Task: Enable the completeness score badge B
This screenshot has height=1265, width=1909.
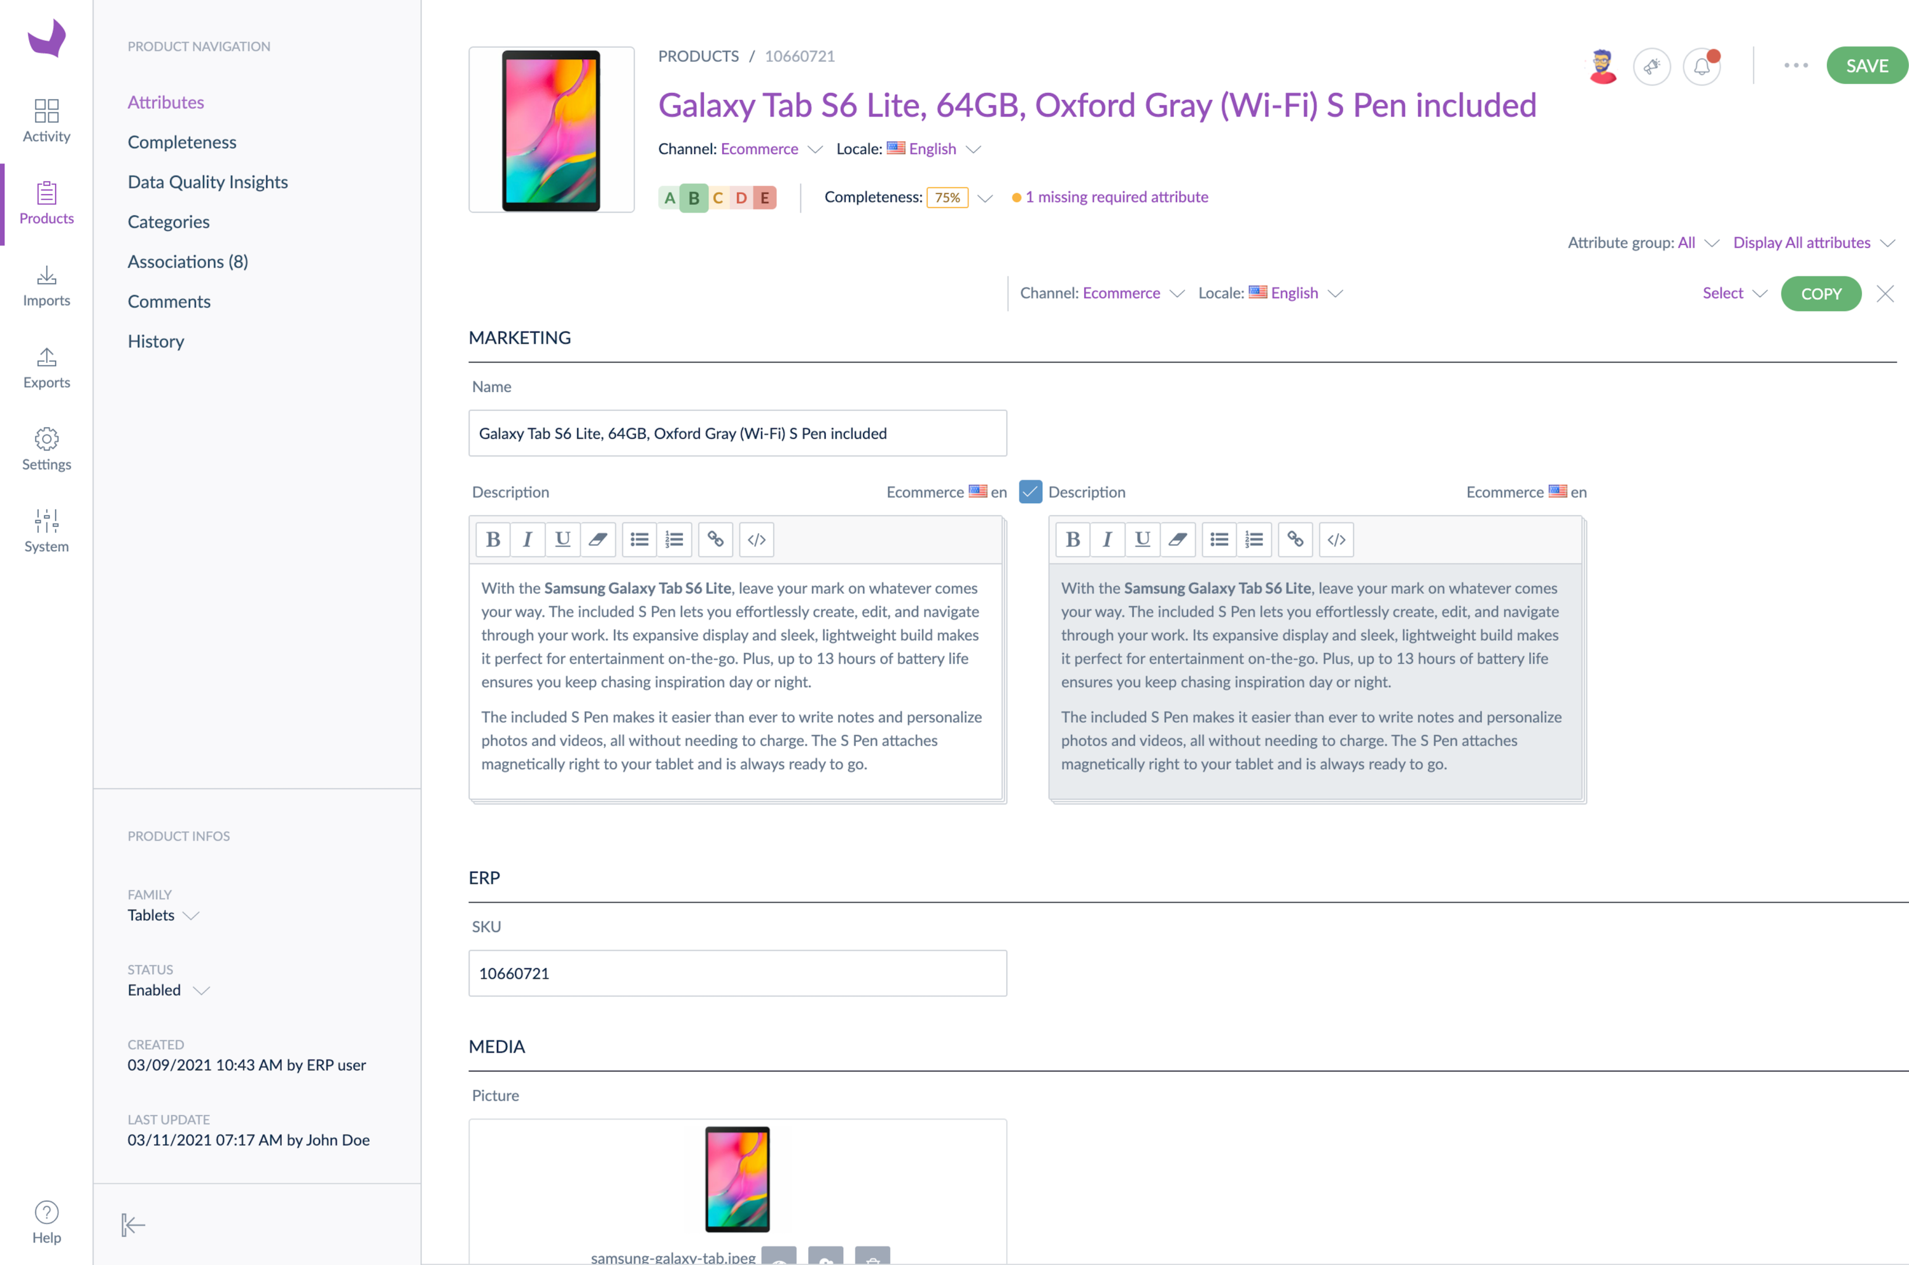Action: tap(693, 196)
